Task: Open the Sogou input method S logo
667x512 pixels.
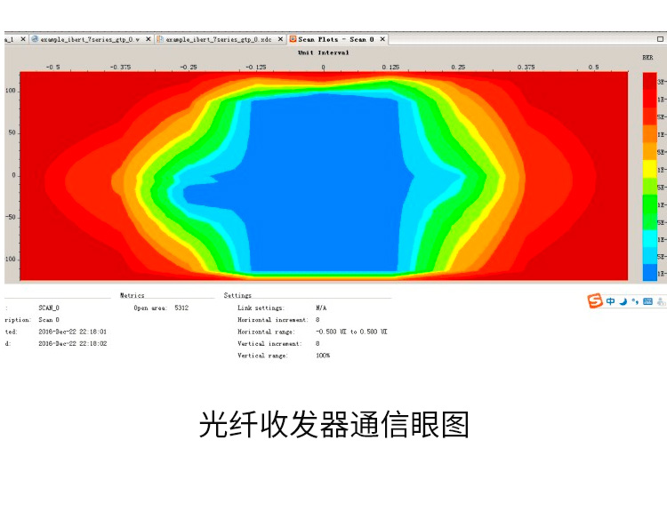Action: (595, 300)
